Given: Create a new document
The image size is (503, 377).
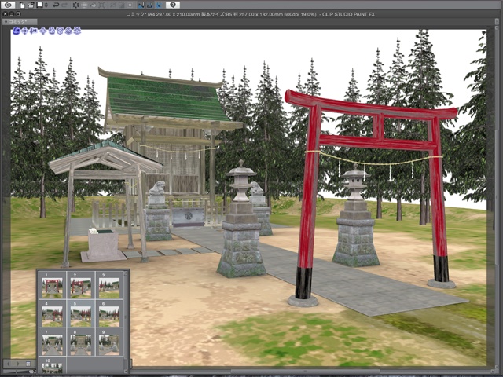Looking at the screenshot, I should [x=23, y=5].
